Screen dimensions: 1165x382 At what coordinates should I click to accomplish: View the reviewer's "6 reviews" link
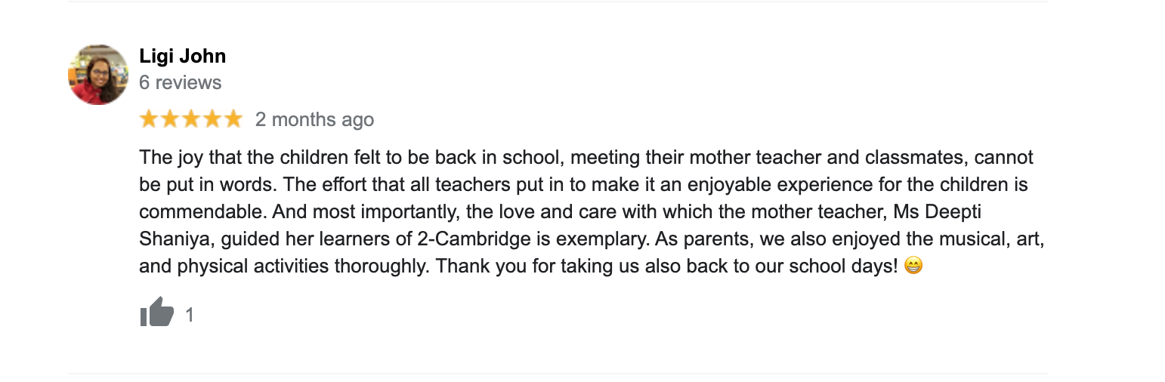click(x=181, y=82)
